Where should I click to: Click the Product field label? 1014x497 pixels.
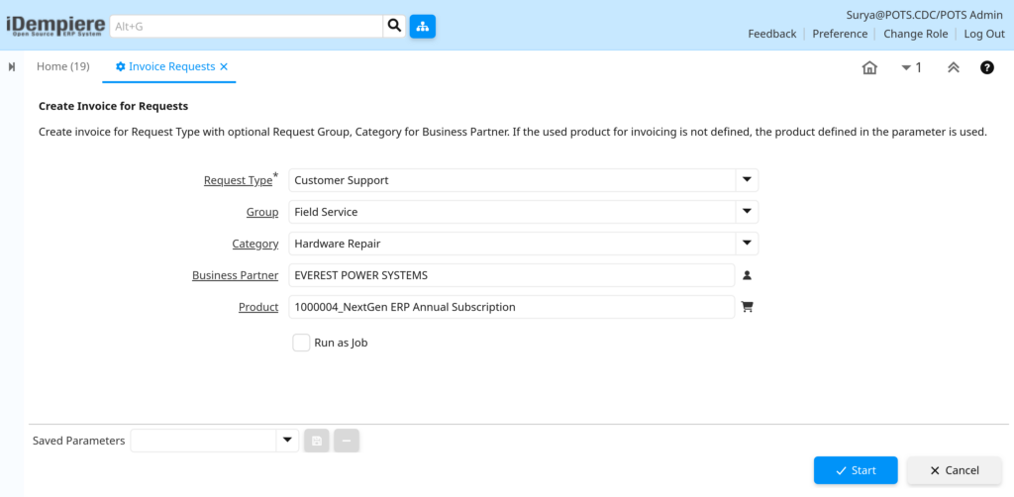coord(258,307)
